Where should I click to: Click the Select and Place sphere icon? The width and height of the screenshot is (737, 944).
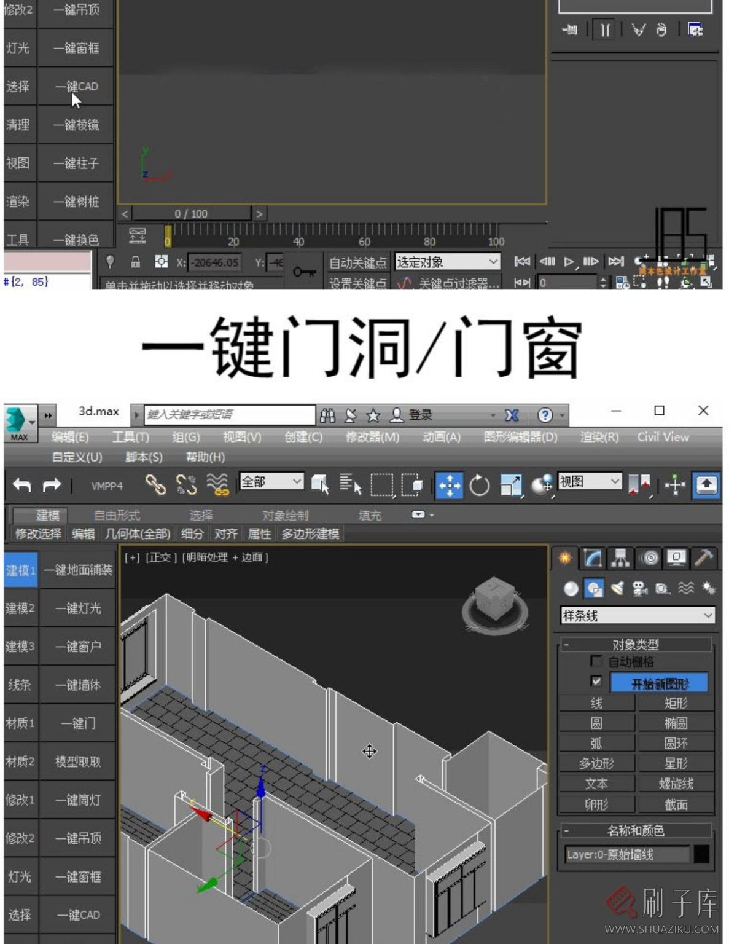[x=542, y=486]
